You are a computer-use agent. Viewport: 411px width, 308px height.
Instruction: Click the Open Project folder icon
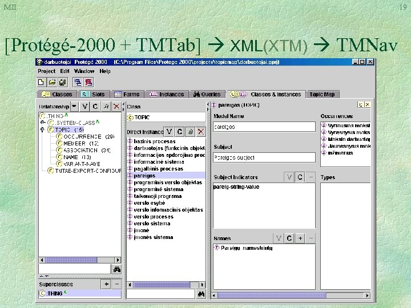pos(52,82)
